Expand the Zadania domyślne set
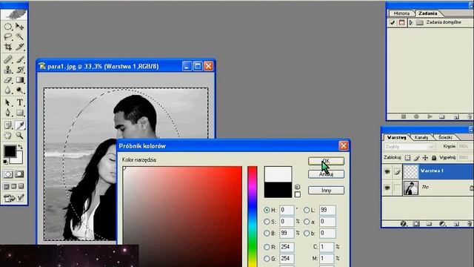 click(x=411, y=23)
